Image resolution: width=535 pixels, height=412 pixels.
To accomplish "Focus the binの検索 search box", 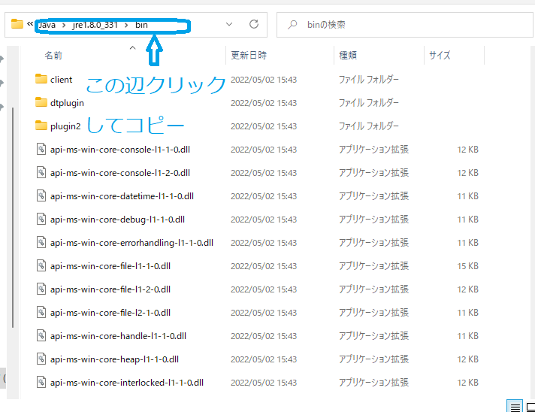I will [405, 25].
